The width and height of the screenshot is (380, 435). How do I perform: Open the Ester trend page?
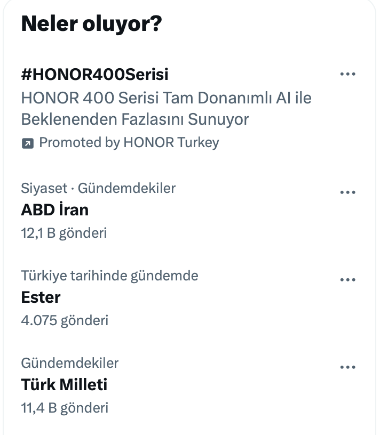[x=39, y=297]
